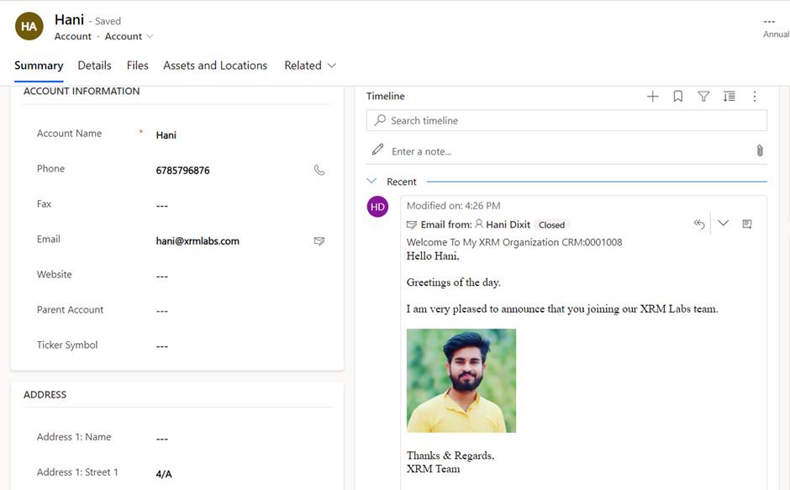Open the Assets and Locations tab

215,66
